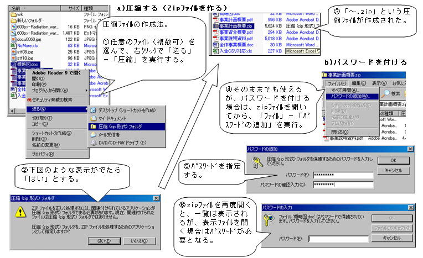Image resolution: width=423 pixels, height=258 pixels.
Task: Click OK in パスワードの追加 dialog
Action: pos(394,160)
